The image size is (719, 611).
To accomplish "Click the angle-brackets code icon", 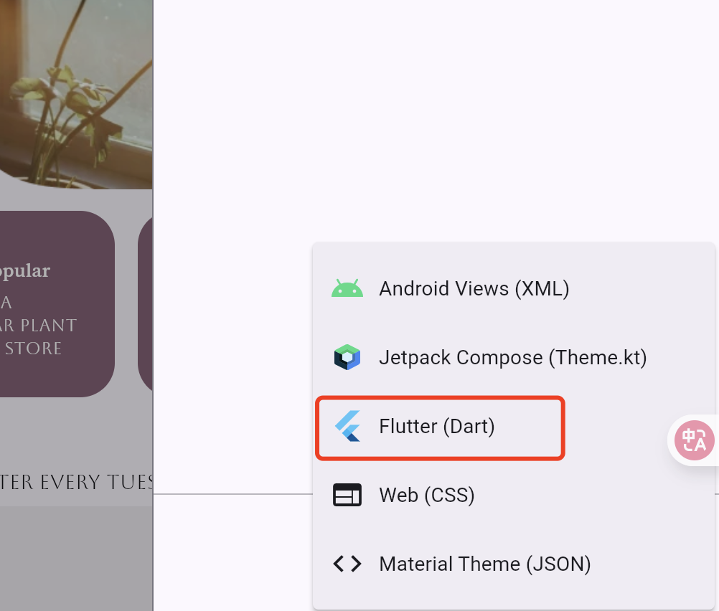I will (347, 564).
